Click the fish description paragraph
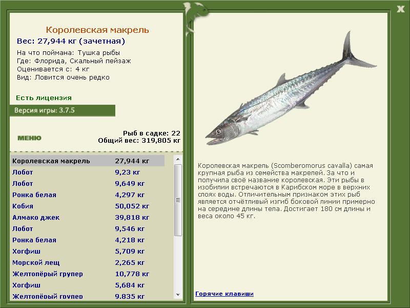410x308 pixels. tap(286, 190)
